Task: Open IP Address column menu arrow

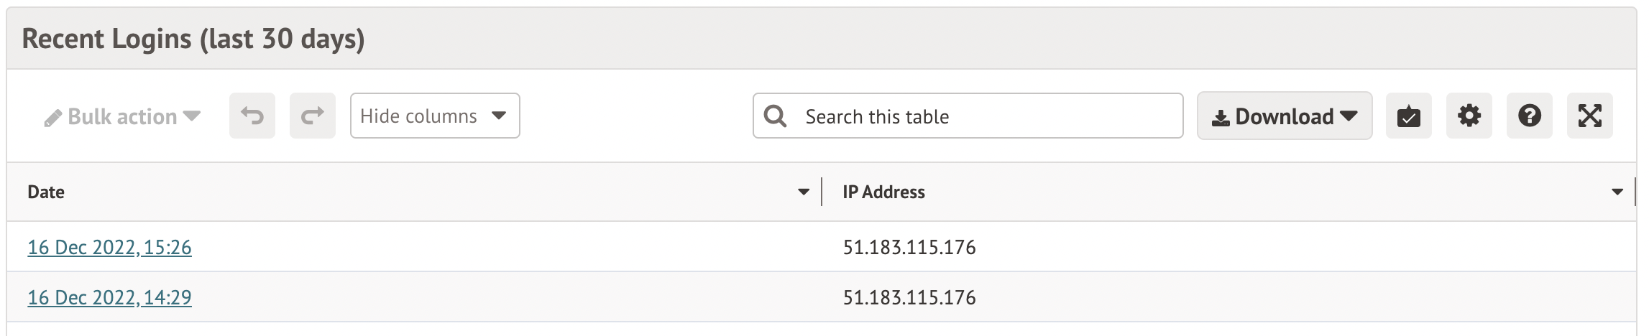Action: click(x=1617, y=192)
